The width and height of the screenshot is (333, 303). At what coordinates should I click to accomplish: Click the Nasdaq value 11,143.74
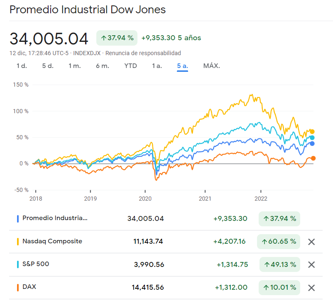point(148,242)
